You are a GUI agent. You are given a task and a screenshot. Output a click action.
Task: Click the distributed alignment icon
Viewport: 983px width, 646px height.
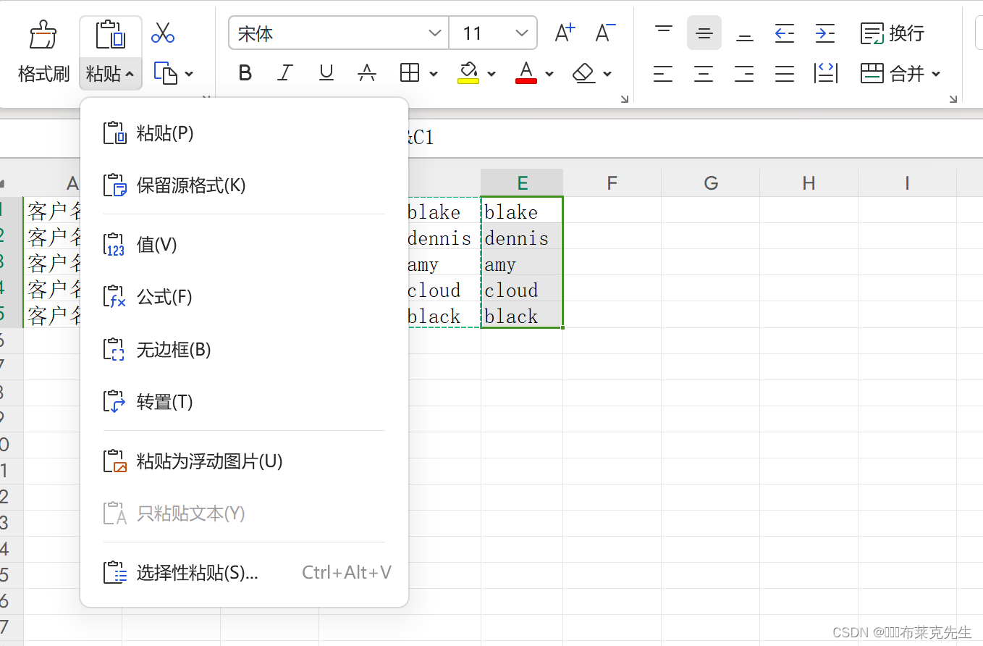point(826,73)
